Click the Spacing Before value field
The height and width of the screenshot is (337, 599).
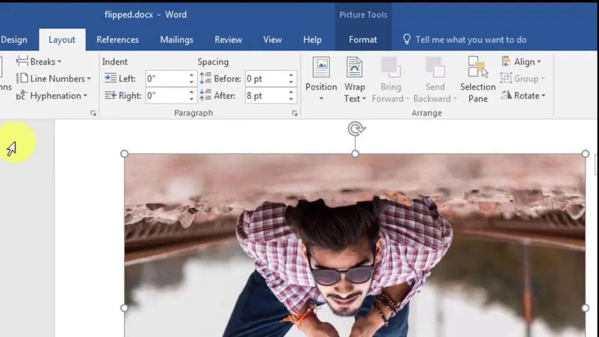pyautogui.click(x=266, y=79)
